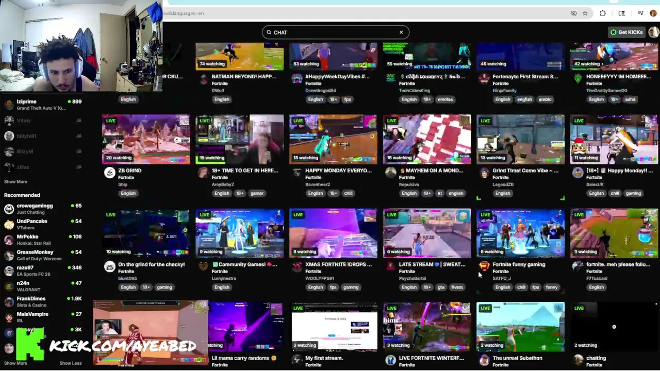
Task: Open UndPancake recommended channel
Action: 44,224
